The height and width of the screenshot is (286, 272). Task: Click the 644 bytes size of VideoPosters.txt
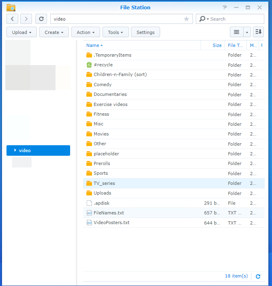pos(212,223)
